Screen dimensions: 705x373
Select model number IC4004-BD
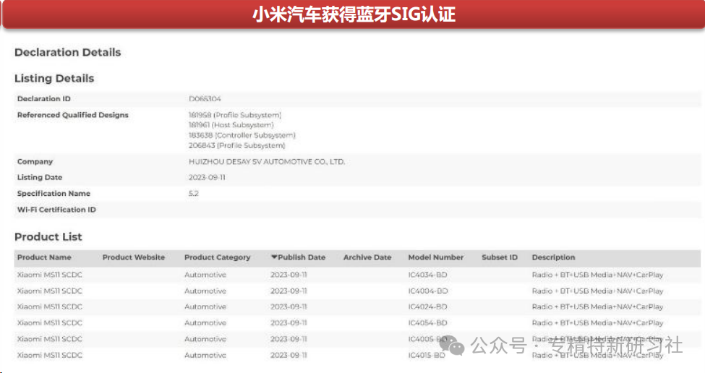tap(427, 291)
